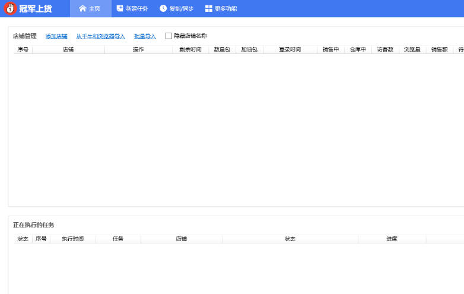Sort by the 登录时间 column header
The image size is (464, 294).
coord(290,50)
